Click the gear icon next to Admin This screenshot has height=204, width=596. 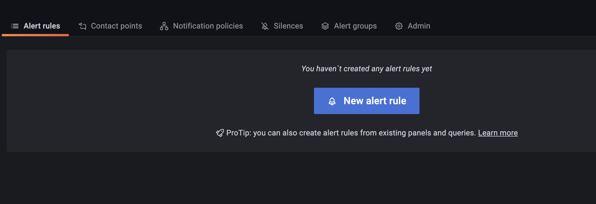398,26
